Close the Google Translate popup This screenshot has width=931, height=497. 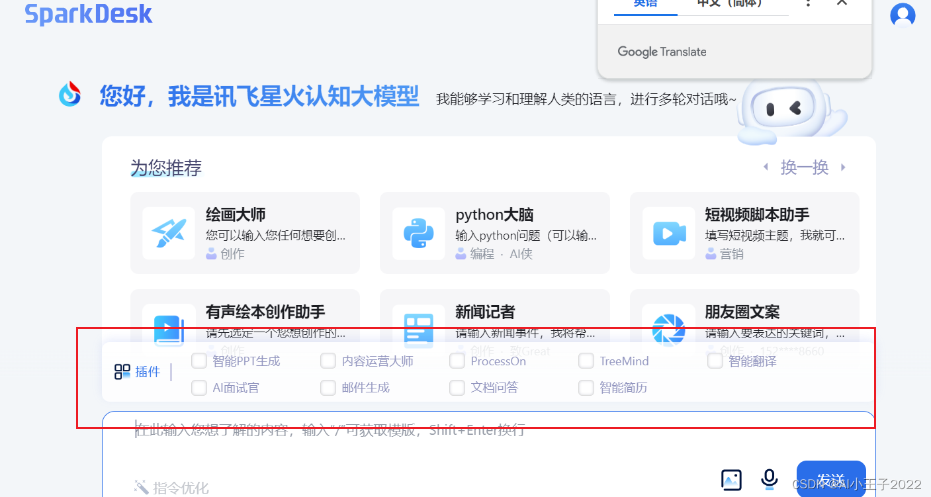click(x=842, y=3)
